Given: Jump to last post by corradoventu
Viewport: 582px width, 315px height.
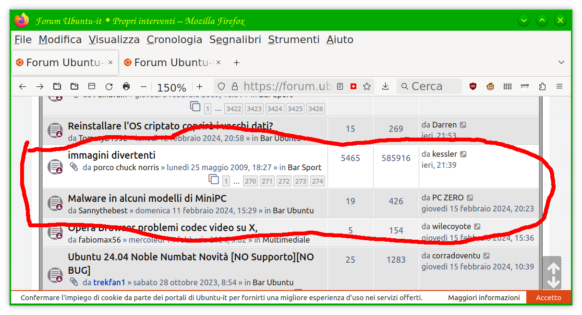Looking at the screenshot, I should [x=486, y=256].
